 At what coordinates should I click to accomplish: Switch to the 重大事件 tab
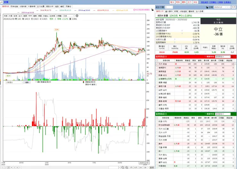pyautogui.click(x=169, y=11)
